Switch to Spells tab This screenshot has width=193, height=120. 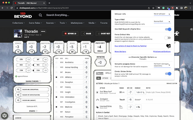(108, 73)
